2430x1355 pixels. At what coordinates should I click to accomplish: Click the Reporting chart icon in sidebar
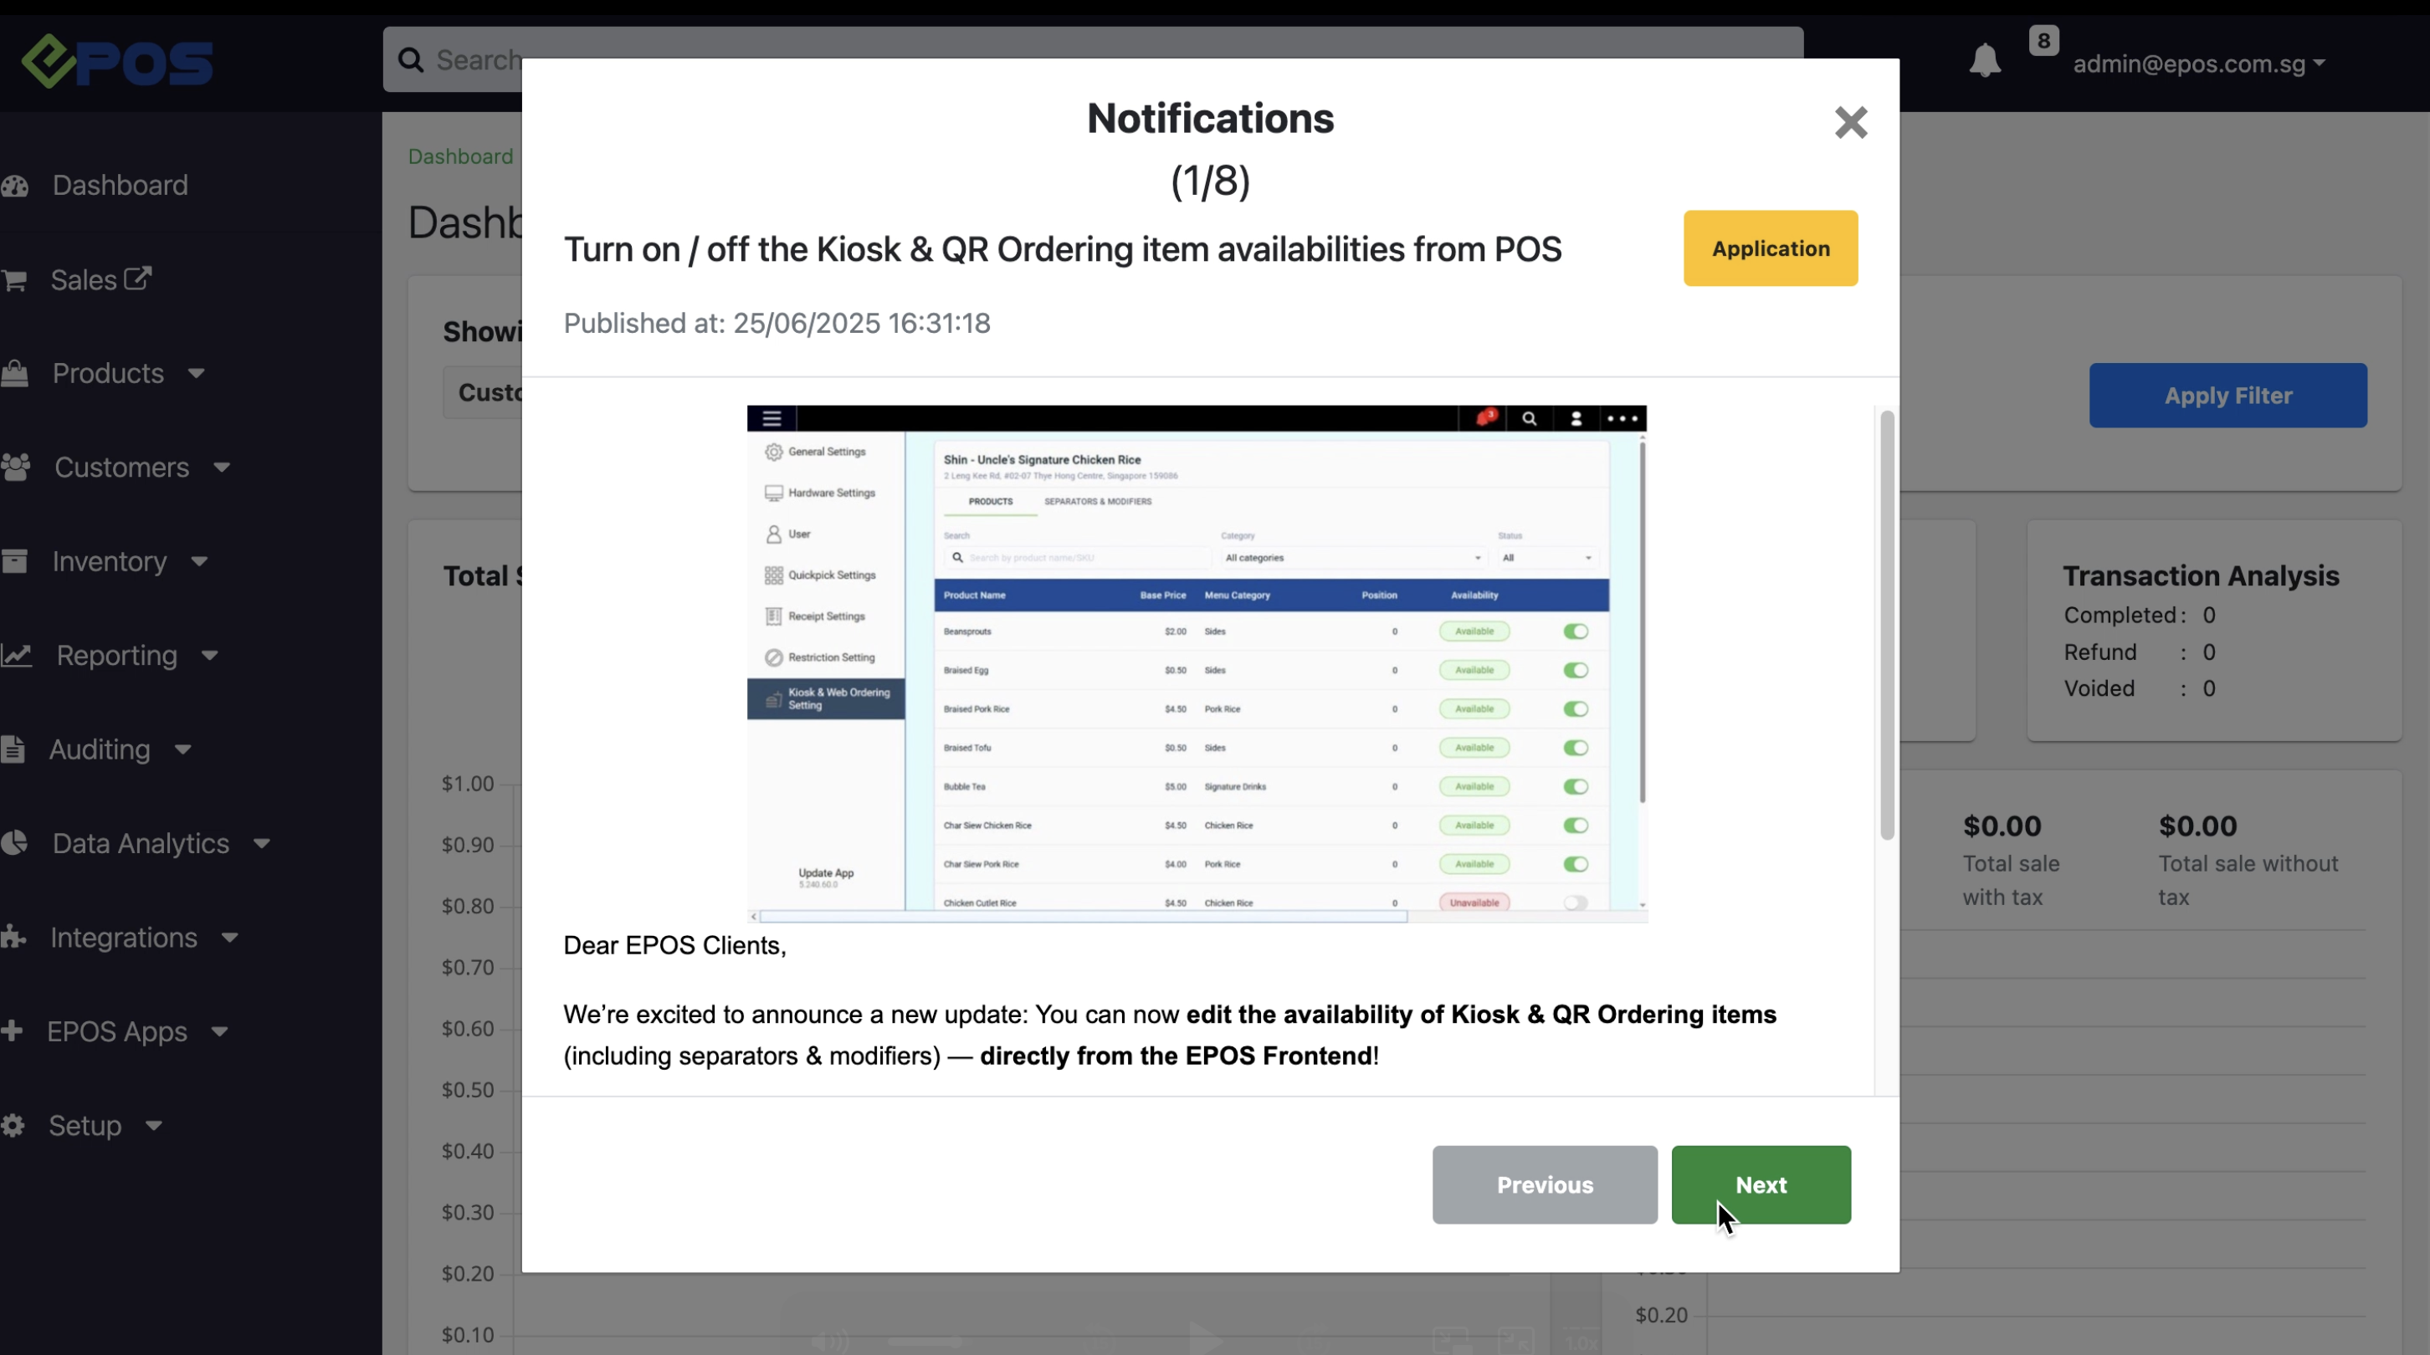coord(16,656)
